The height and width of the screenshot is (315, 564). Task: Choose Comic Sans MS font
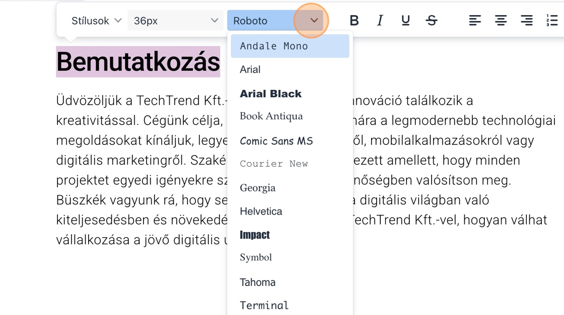point(276,141)
